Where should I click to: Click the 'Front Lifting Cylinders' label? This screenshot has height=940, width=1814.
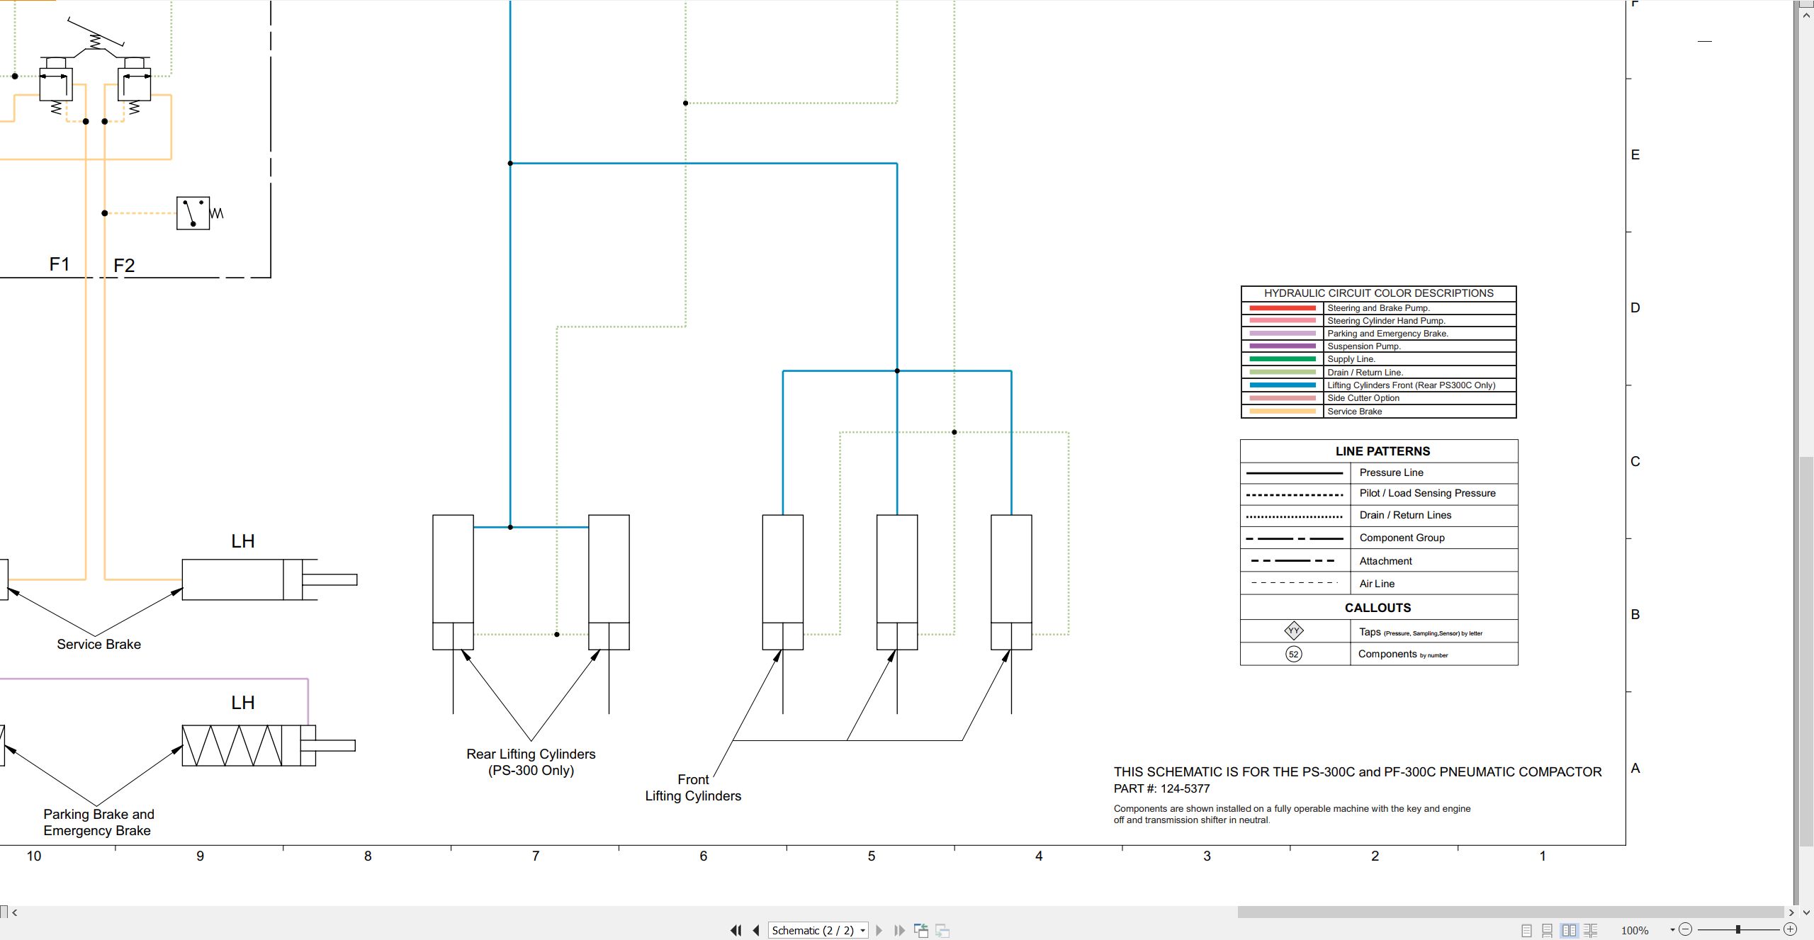693,788
